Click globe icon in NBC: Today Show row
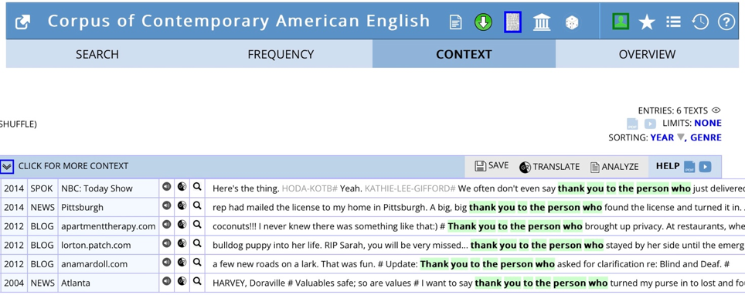This screenshot has width=745, height=295. tap(182, 187)
